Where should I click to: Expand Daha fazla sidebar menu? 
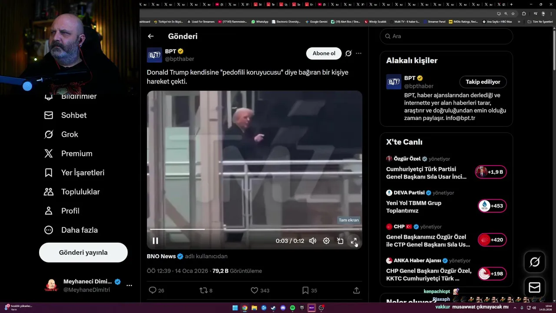coord(71,230)
